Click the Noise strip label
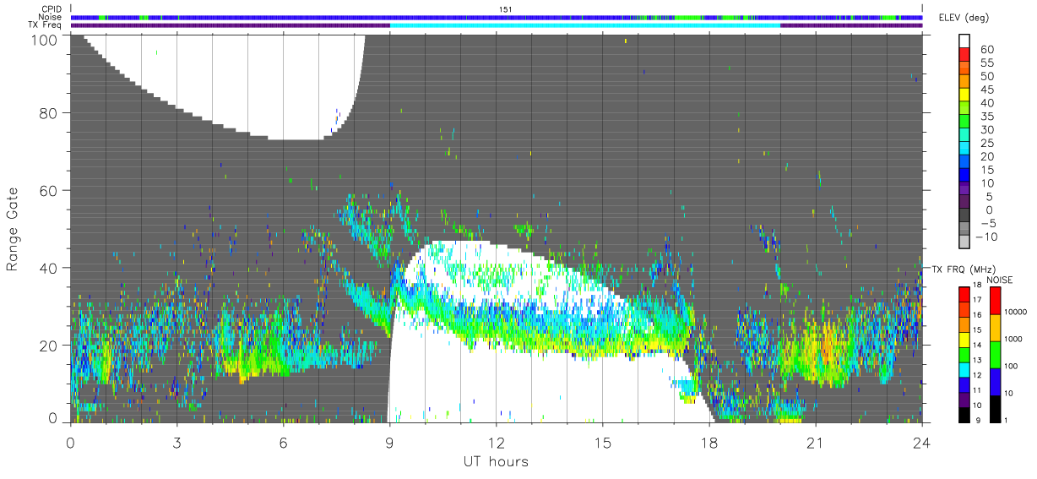 tap(49, 16)
